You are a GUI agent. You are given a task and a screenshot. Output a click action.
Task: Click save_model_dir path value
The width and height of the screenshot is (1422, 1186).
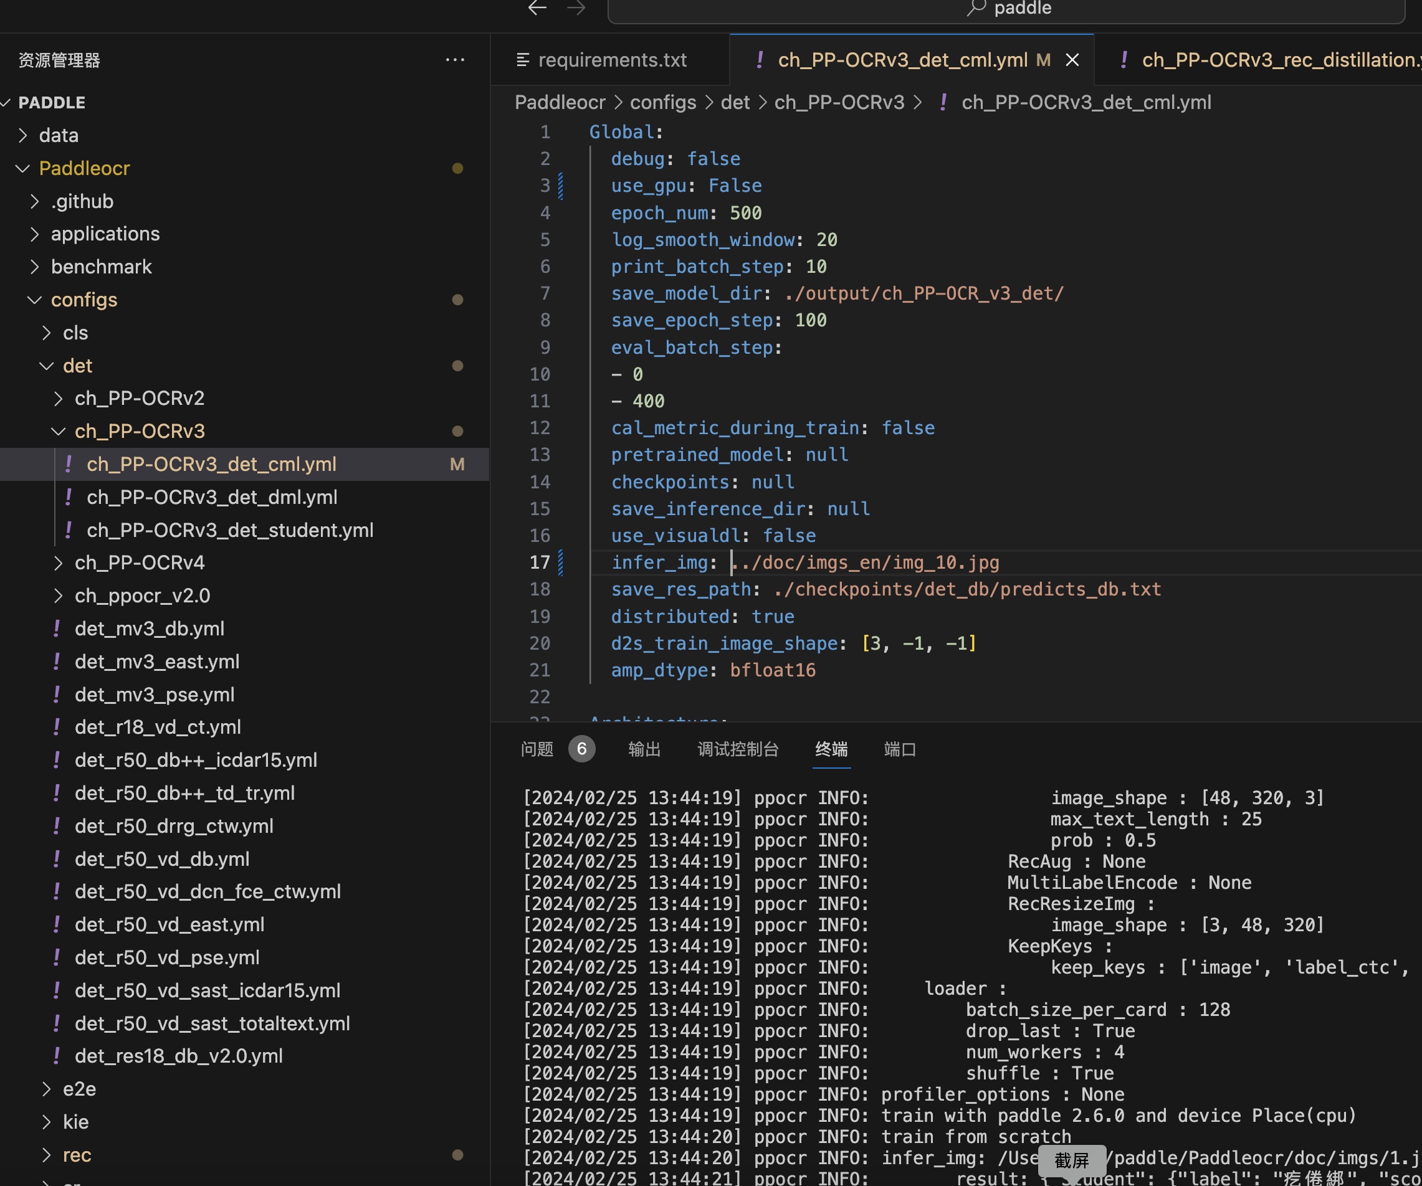point(924,293)
